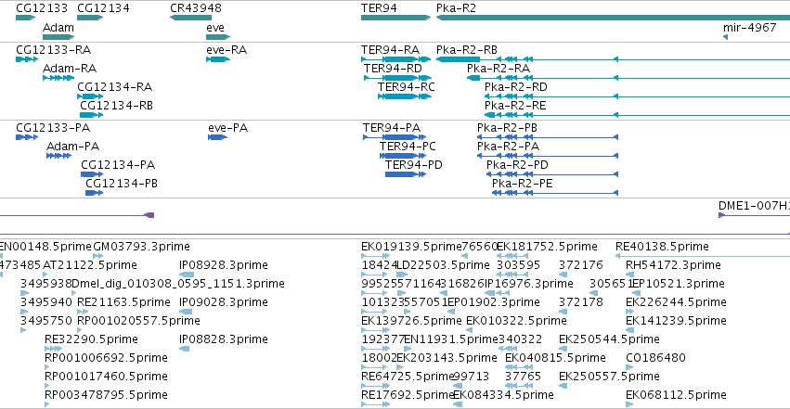Click the LD22503.5prime EST label
Screen dimensions: 790x409
pos(444,265)
